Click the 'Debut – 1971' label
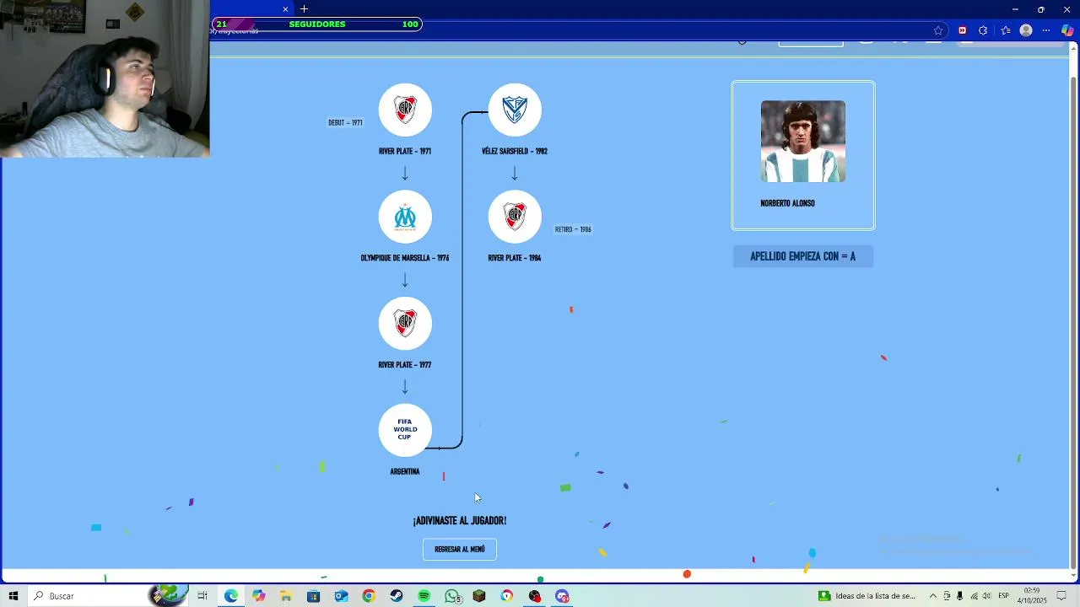This screenshot has height=607, width=1080. click(345, 122)
